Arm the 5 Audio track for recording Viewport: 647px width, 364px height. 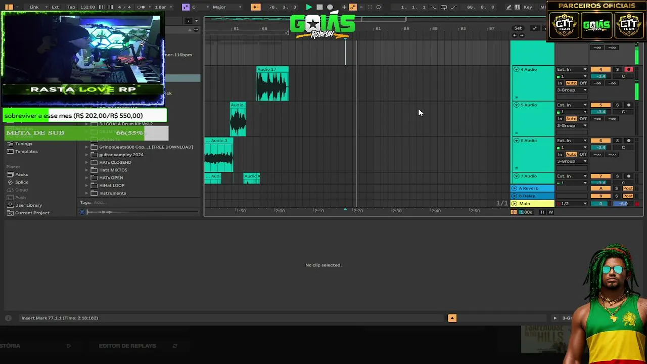coord(629,105)
